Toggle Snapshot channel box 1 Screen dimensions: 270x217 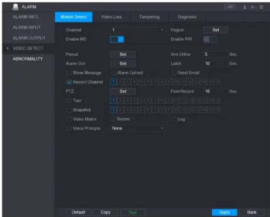click(x=113, y=110)
